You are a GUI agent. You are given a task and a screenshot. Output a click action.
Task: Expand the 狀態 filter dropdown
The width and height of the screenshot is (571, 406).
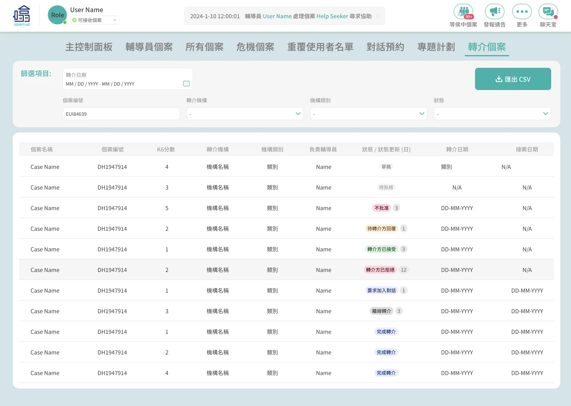[x=492, y=114]
